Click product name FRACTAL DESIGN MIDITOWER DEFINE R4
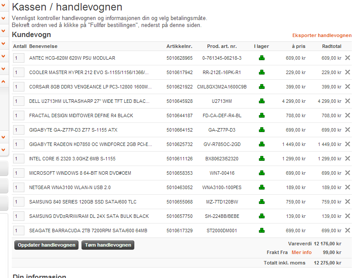Image resolution: width=364 pixels, height=278 pixels. coord(81,115)
